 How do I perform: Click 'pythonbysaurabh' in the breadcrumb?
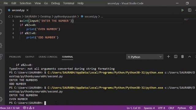click(x=65, y=16)
